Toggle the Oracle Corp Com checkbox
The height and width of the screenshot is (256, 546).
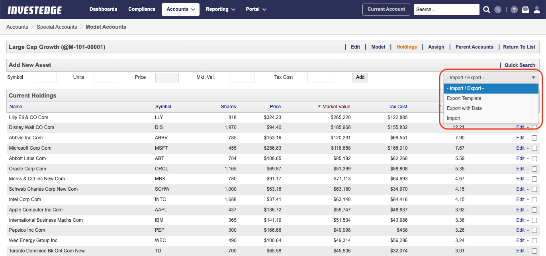tap(534, 169)
